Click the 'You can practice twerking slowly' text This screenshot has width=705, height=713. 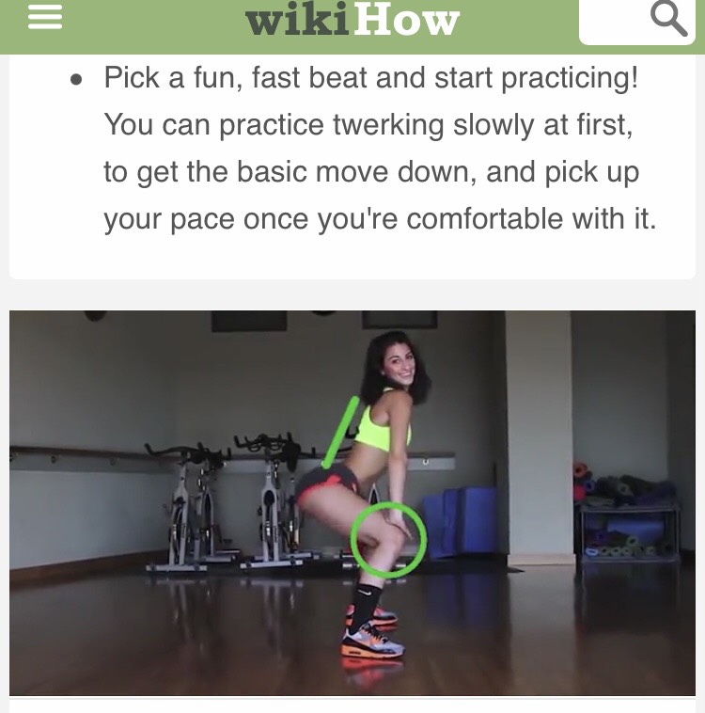point(368,125)
